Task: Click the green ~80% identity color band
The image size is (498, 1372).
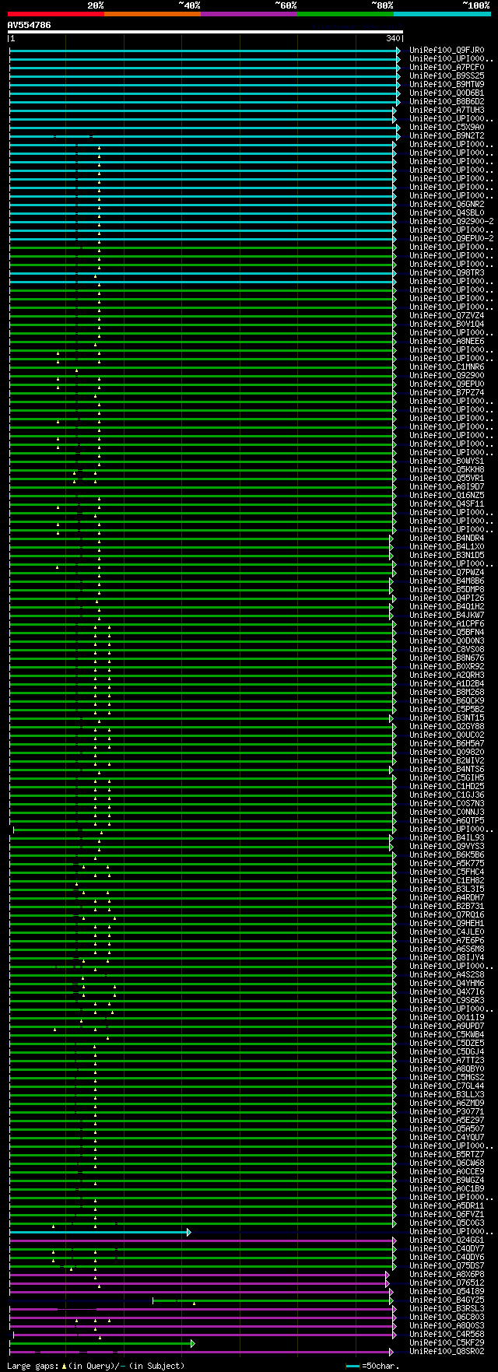Action: pos(345,13)
